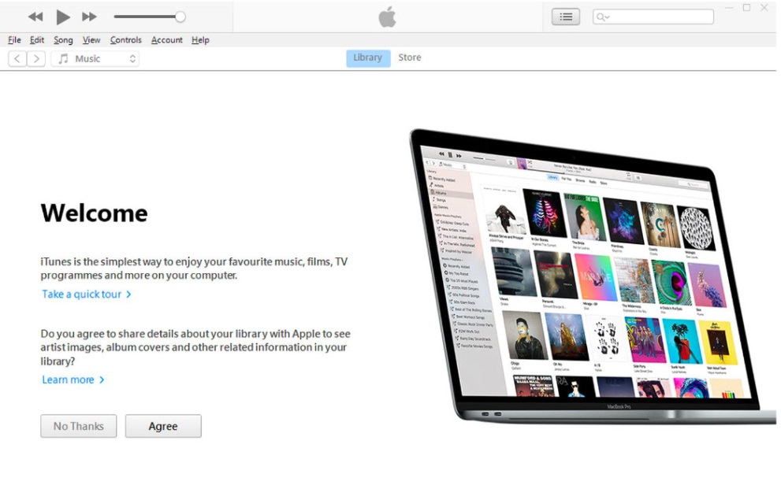This screenshot has width=781, height=496.
Task: Switch to the Library tab
Action: [x=368, y=57]
